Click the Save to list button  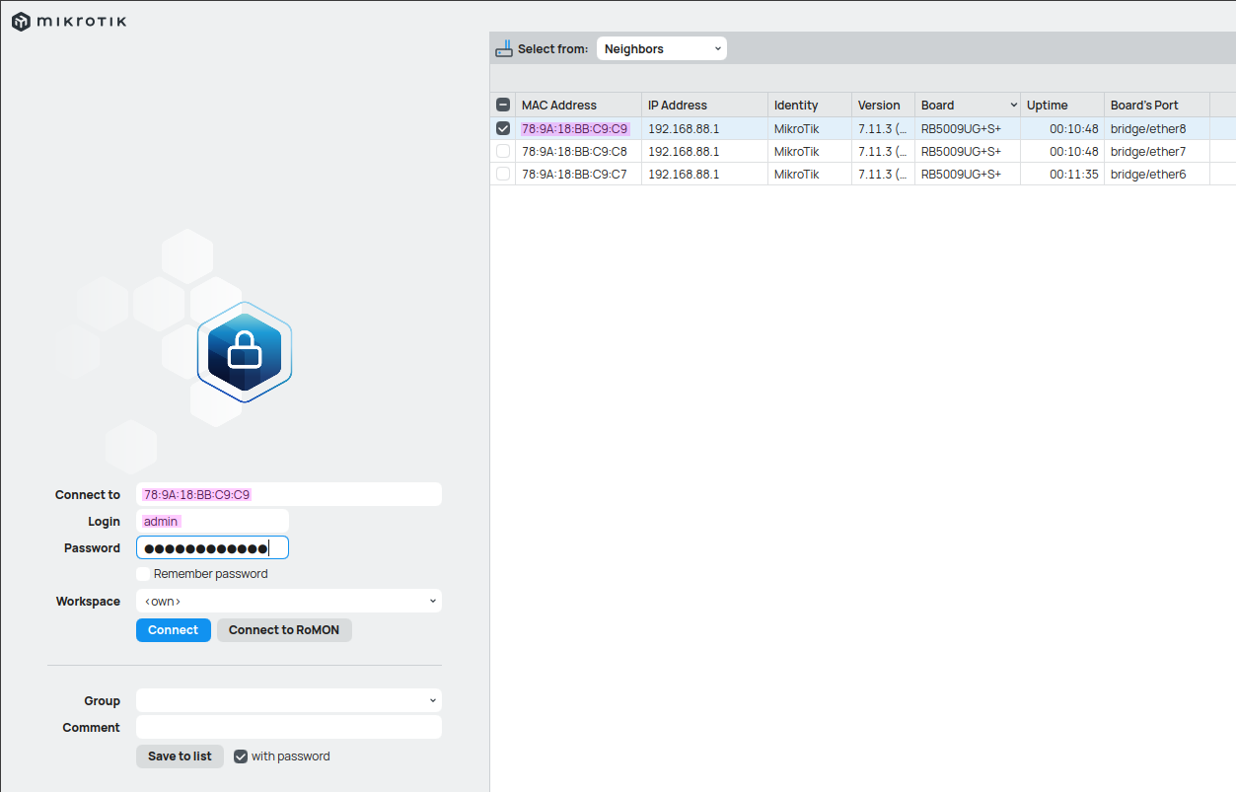[x=180, y=756]
